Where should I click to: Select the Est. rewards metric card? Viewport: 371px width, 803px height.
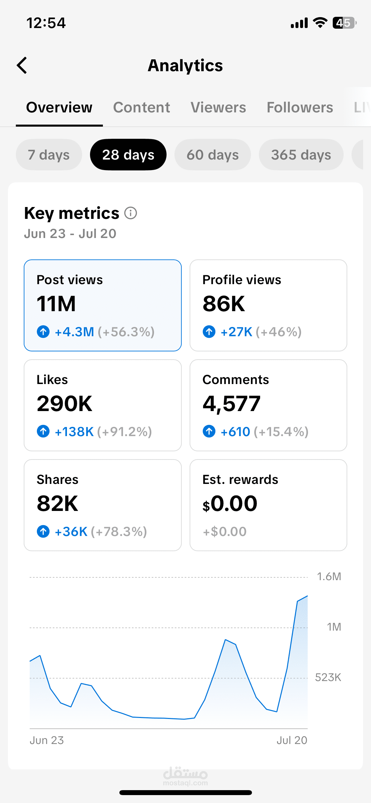(x=268, y=505)
